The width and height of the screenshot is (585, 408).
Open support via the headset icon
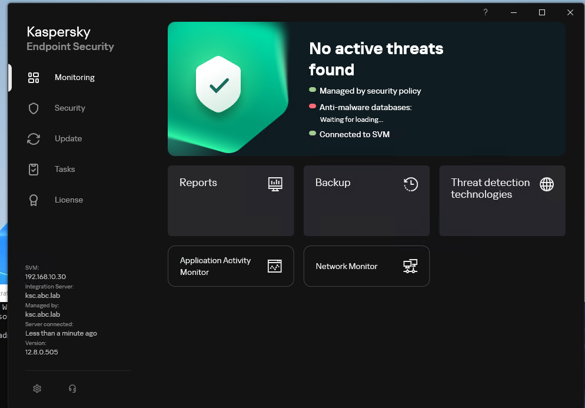click(x=72, y=389)
